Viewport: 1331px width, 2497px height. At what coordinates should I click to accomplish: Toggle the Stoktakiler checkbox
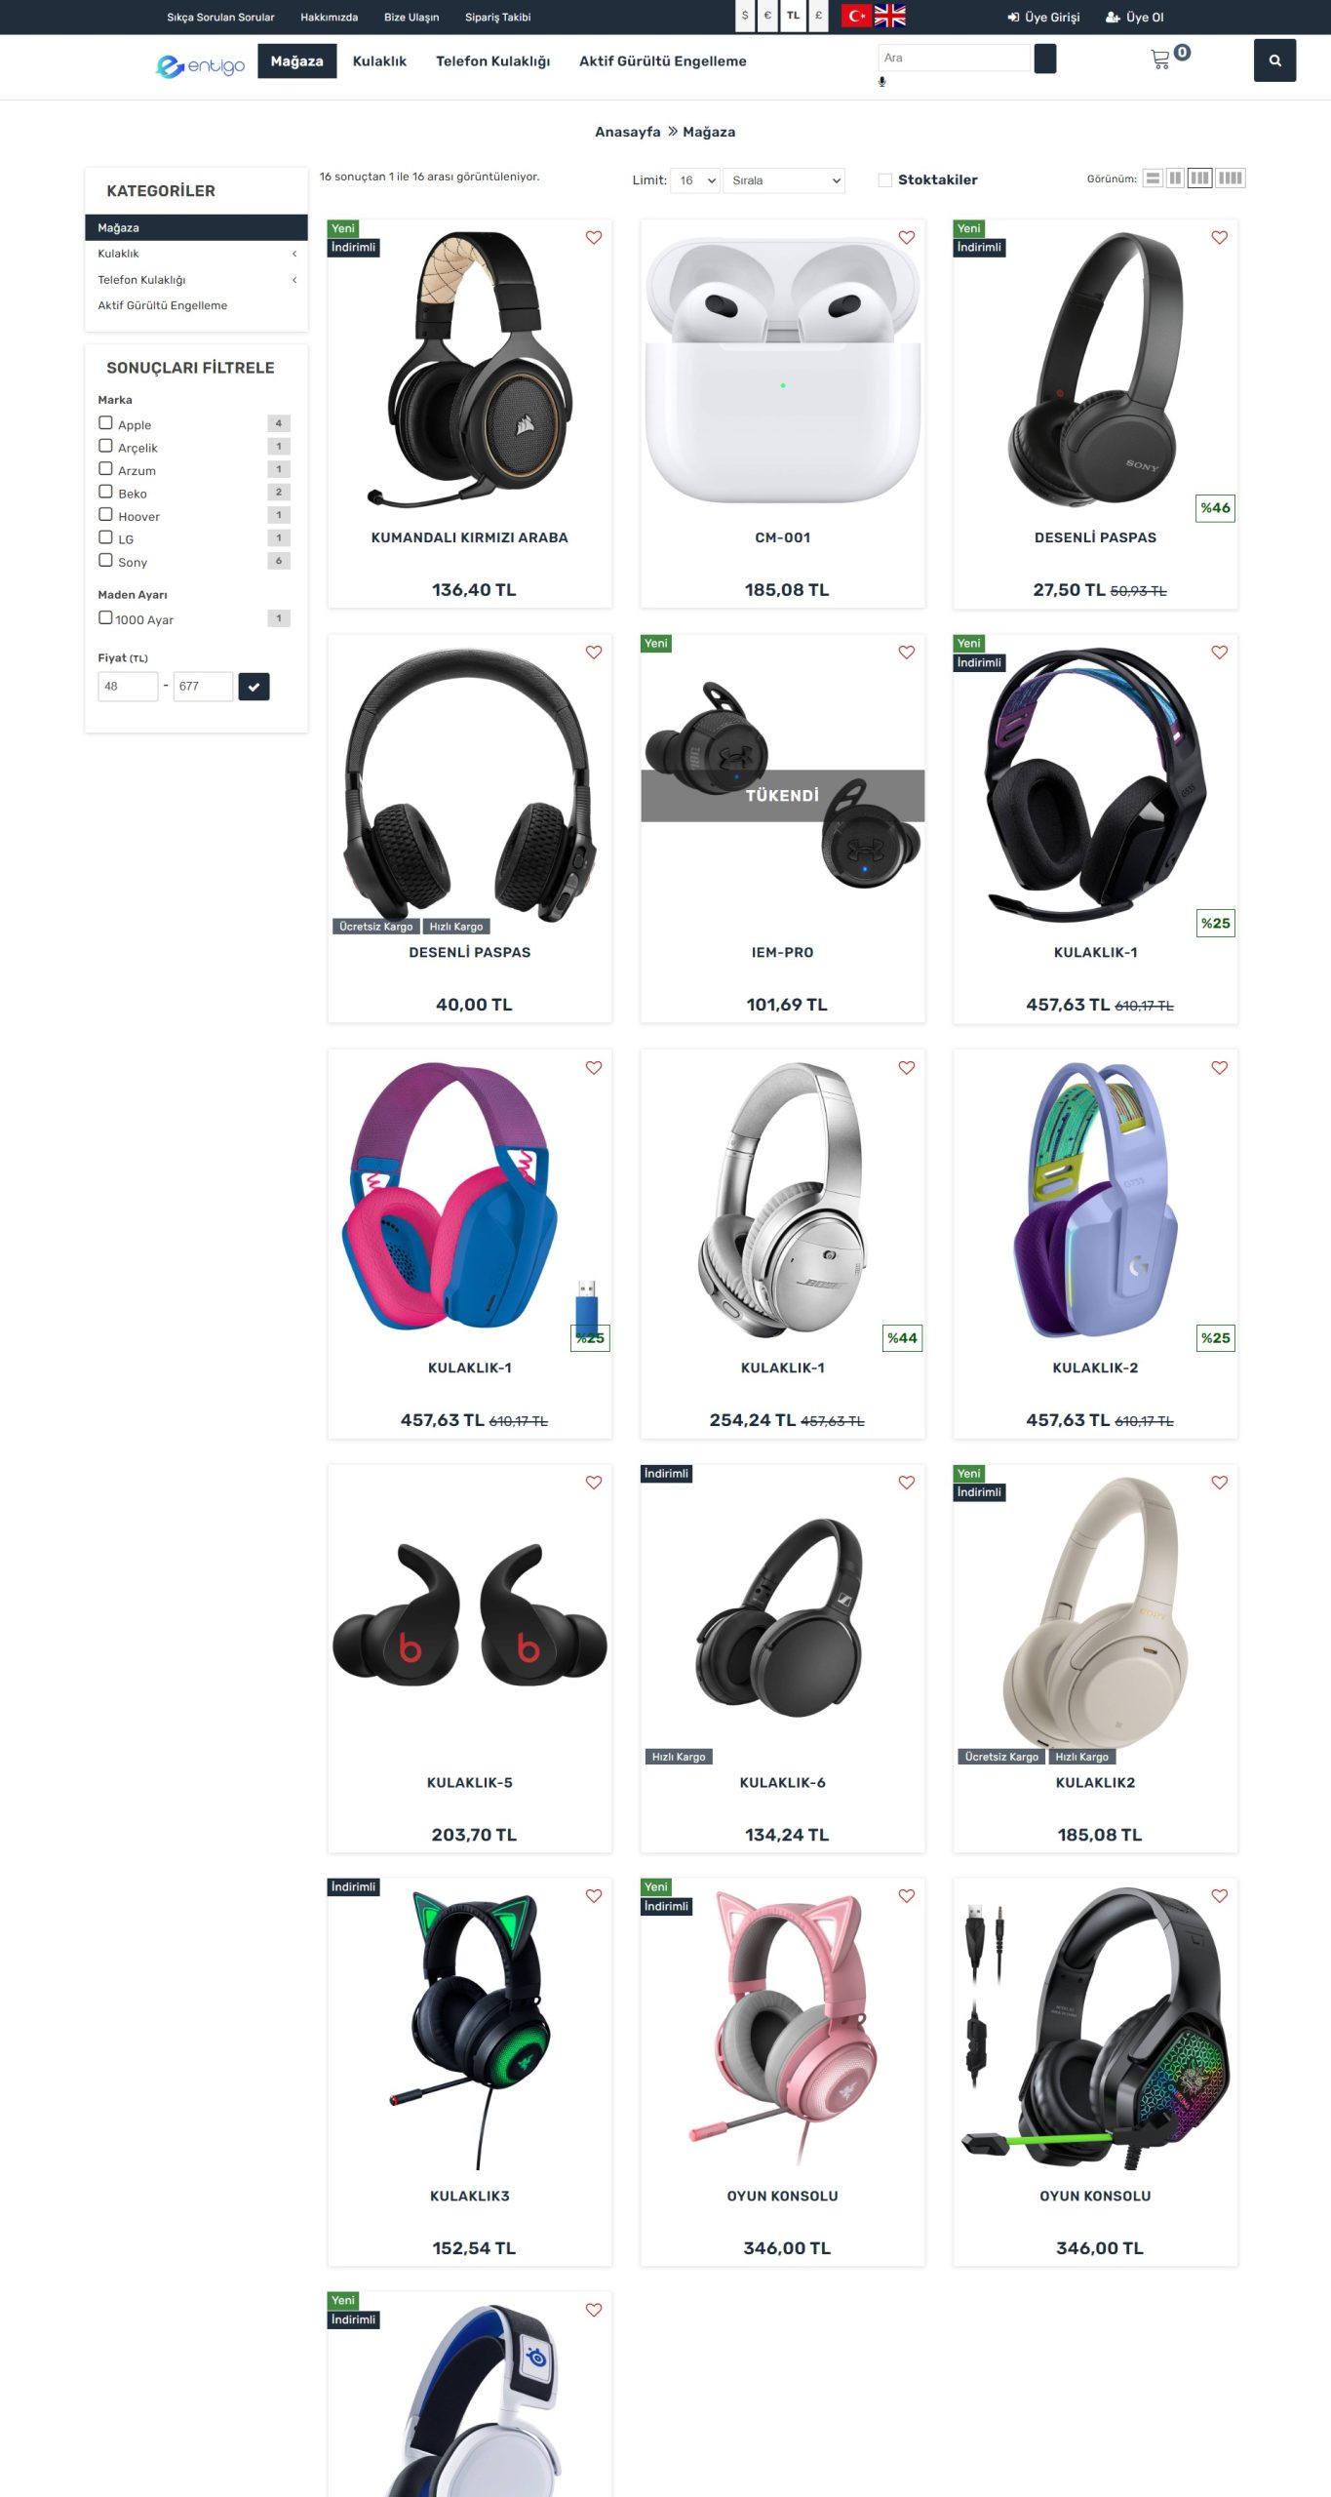pos(884,180)
